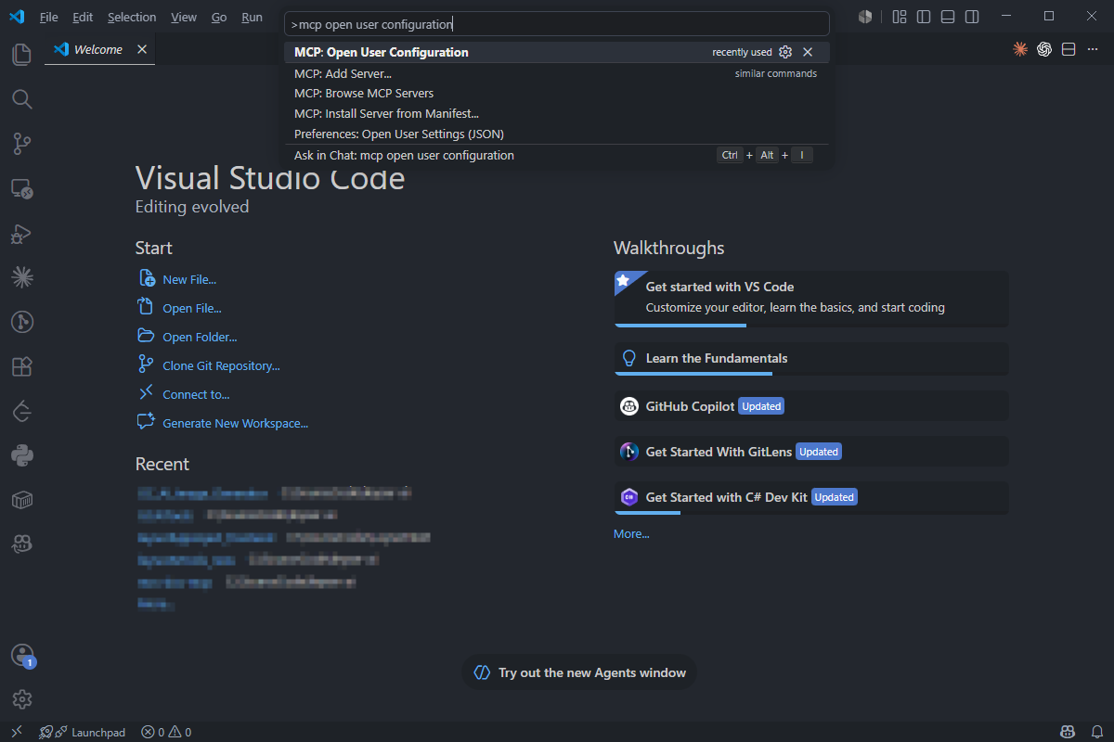Remove recently used command with X button
The image size is (1114, 742).
[808, 52]
